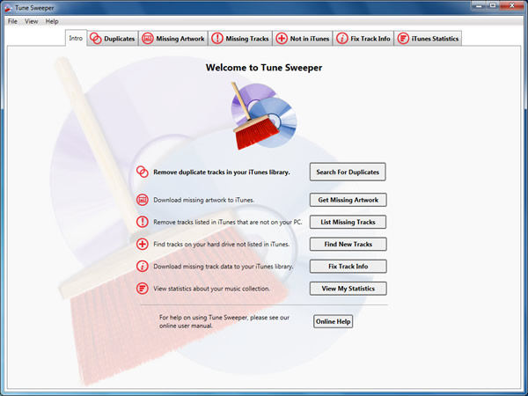
Task: Click the info icon beside 'Download missing track data'
Action: click(142, 267)
